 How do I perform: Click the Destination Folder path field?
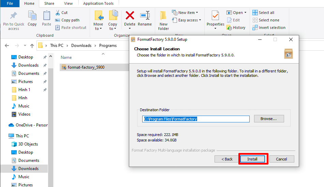pos(196,119)
